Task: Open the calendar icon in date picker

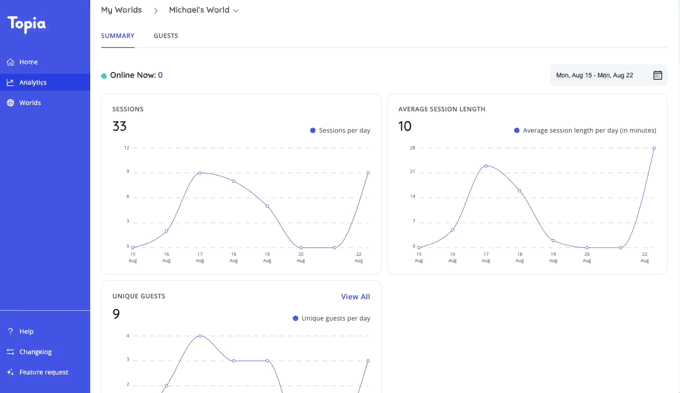Action: point(657,75)
